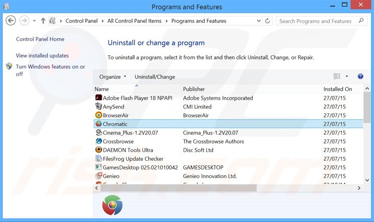Select the GamesDesktop icon
Viewport: 374px width, 222px height.
click(x=98, y=167)
